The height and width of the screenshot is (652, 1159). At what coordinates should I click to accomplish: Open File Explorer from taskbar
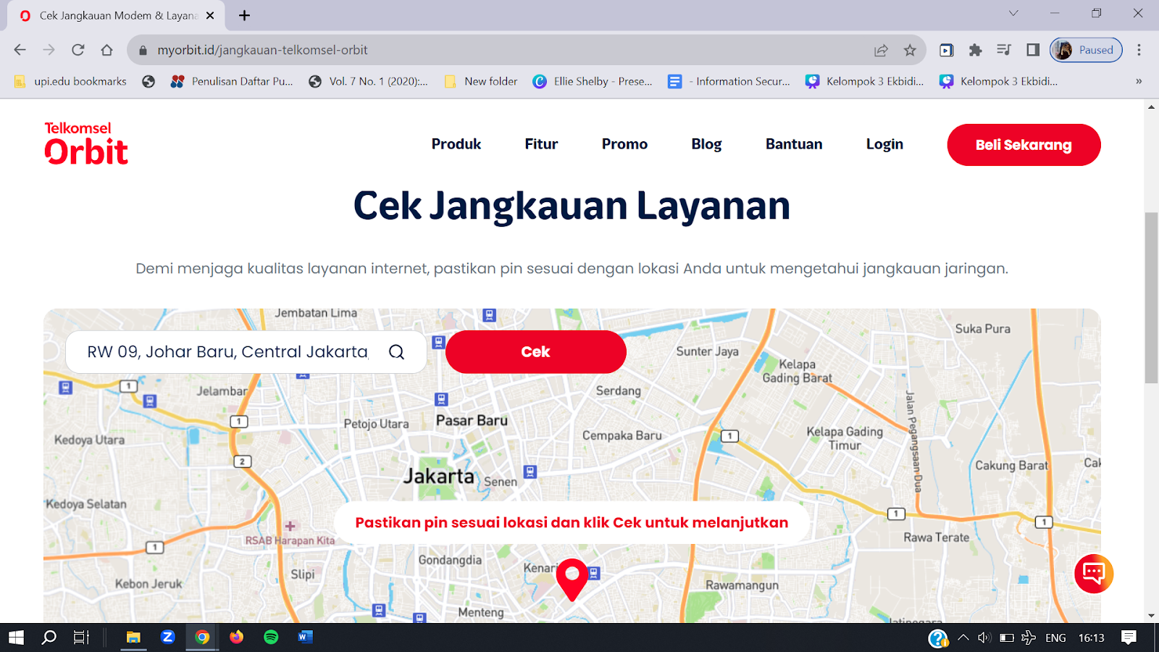click(x=133, y=638)
